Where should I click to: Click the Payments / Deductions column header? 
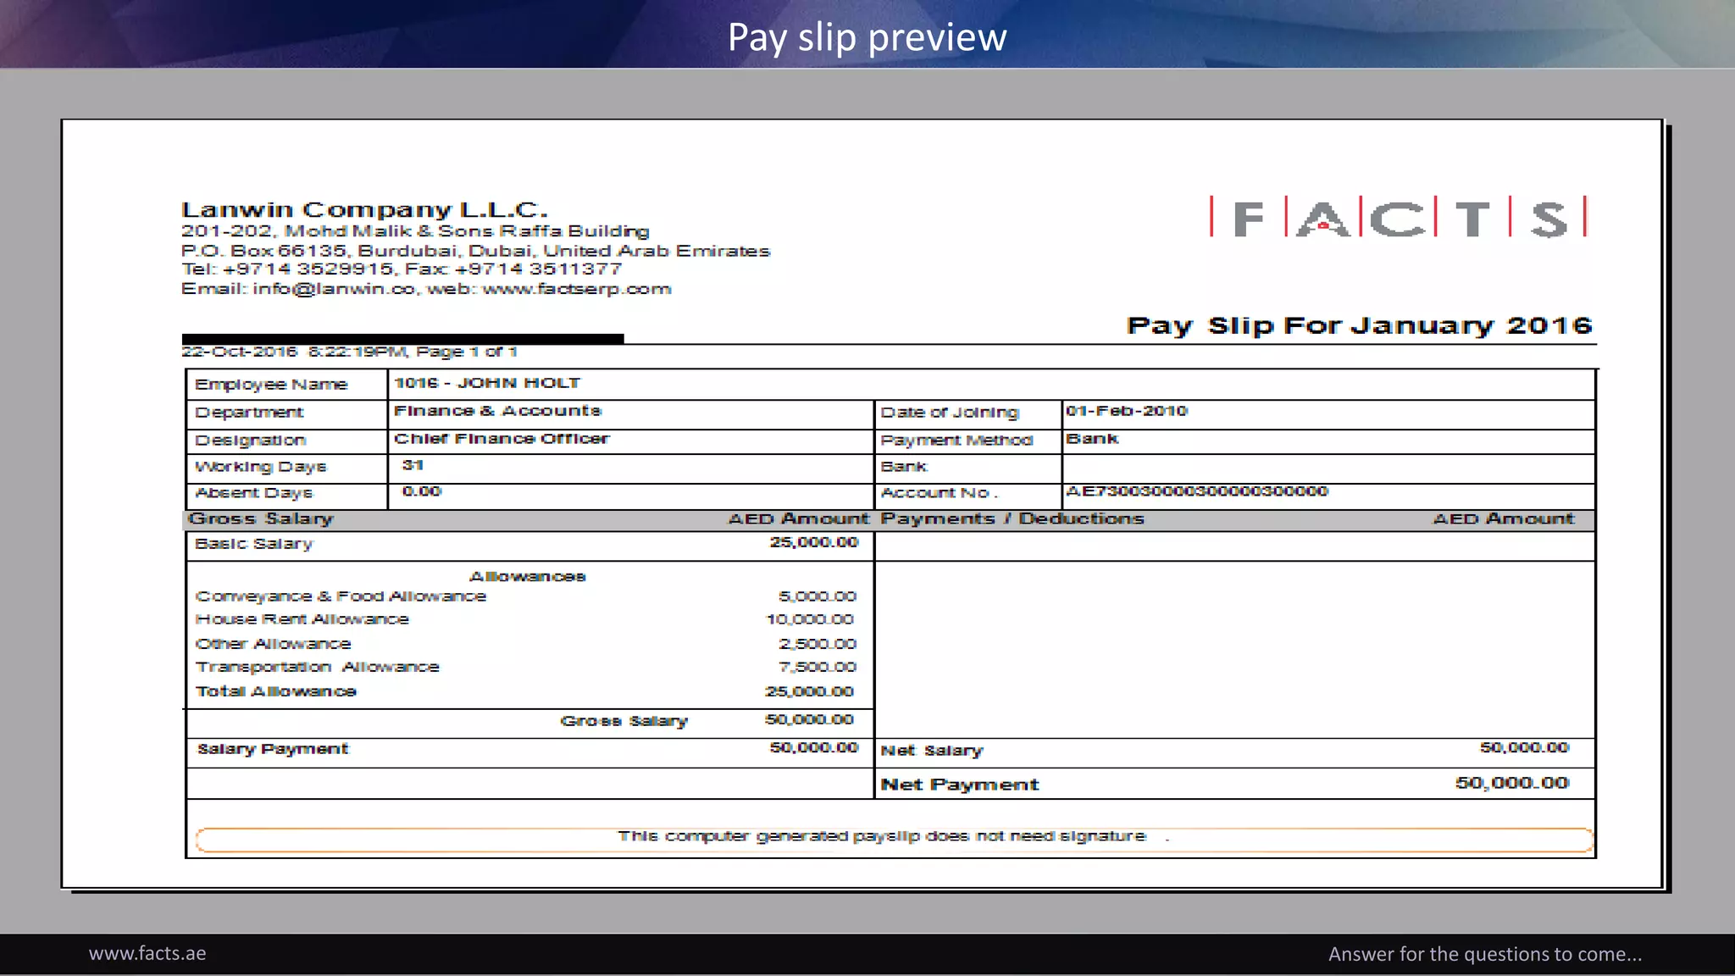[x=1012, y=518]
